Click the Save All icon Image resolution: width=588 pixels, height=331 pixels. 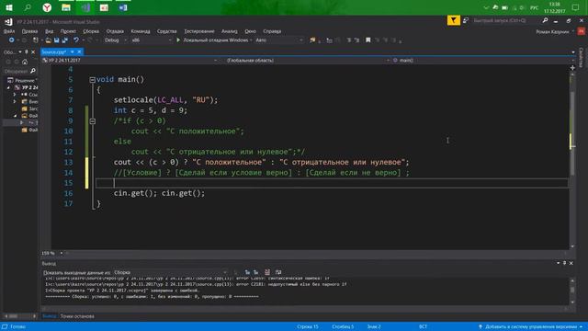click(65, 40)
